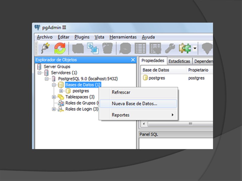
Task: Click the postgres database cylinder icon in tree
Action: [x=68, y=91]
